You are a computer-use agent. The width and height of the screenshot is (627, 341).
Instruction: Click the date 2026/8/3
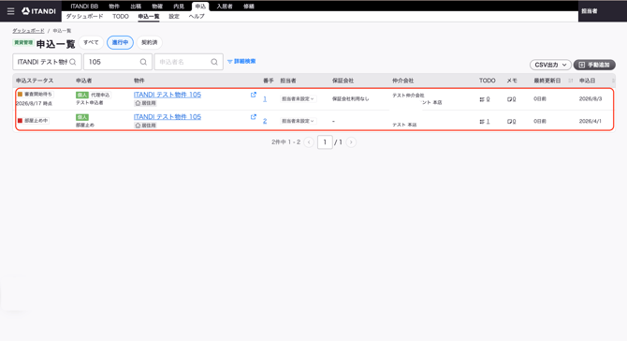[x=591, y=99]
